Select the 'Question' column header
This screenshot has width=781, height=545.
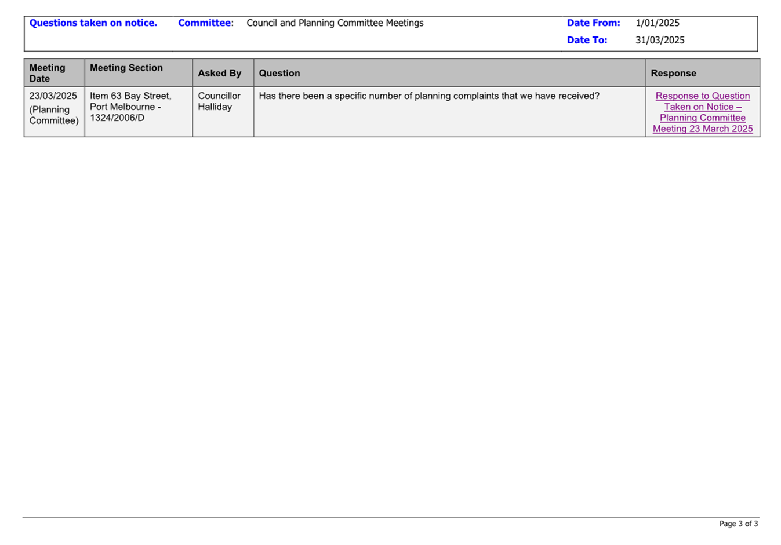279,73
